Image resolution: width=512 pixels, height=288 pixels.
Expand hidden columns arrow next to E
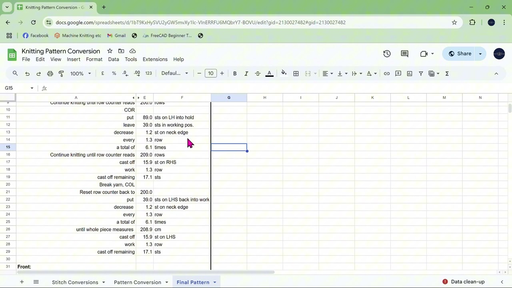138,98
